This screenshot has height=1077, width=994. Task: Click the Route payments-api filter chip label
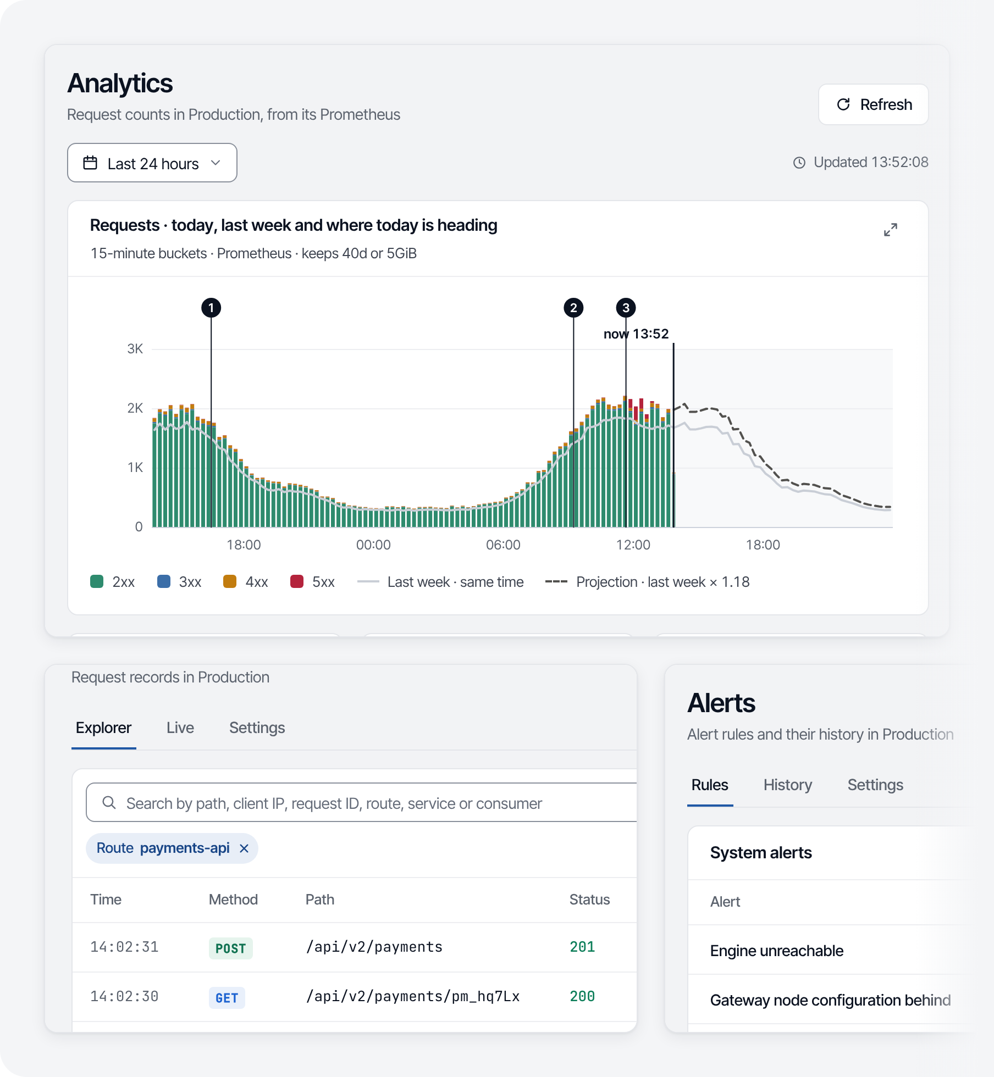pos(163,848)
